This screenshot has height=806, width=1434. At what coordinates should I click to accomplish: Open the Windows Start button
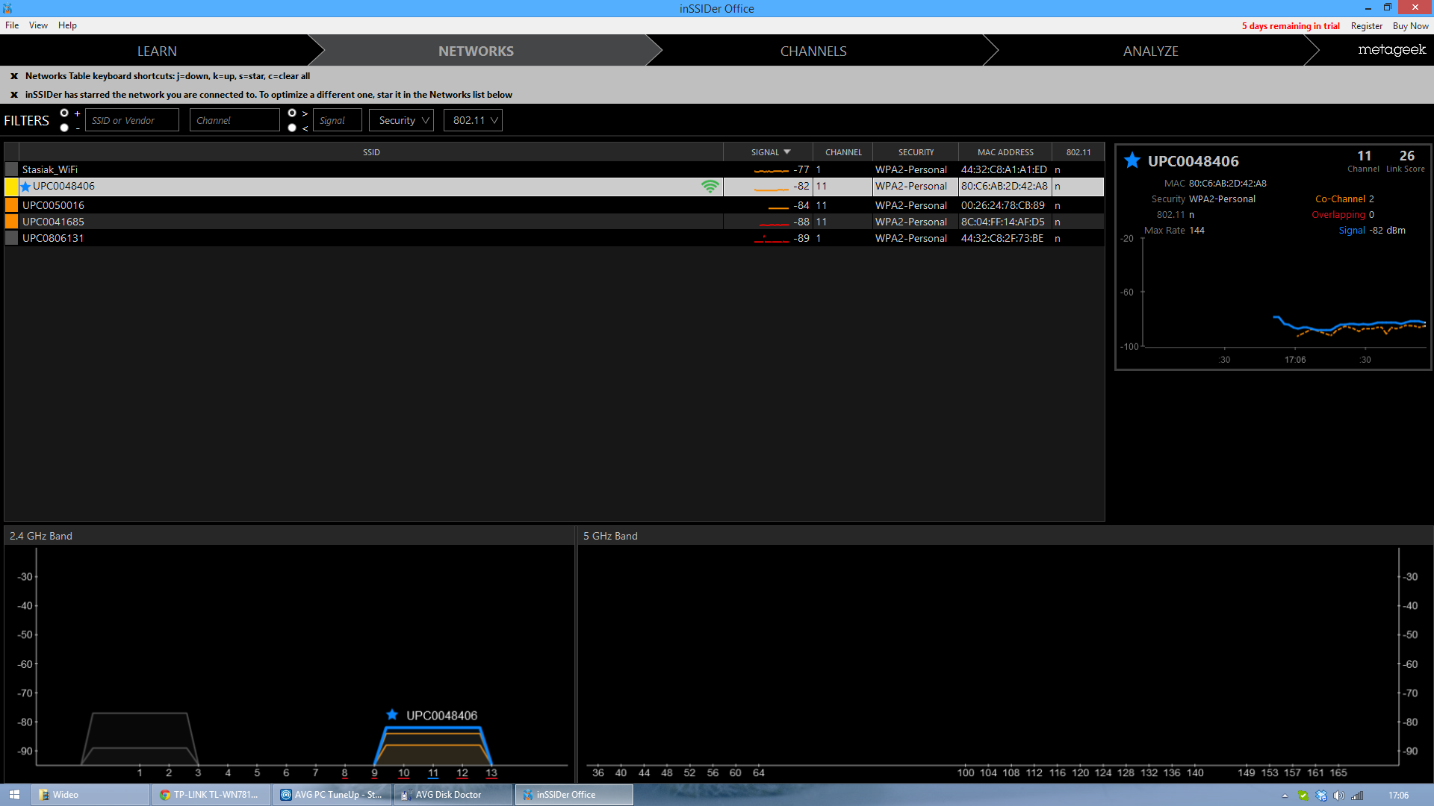tap(15, 795)
